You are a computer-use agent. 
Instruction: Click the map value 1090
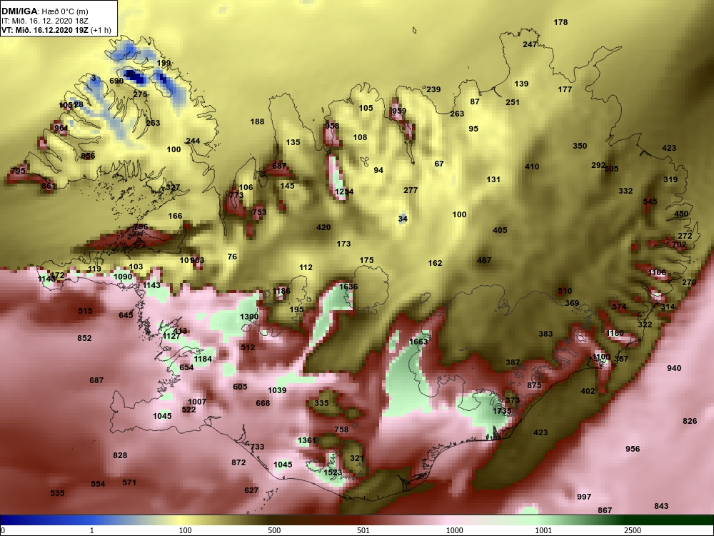pyautogui.click(x=123, y=277)
